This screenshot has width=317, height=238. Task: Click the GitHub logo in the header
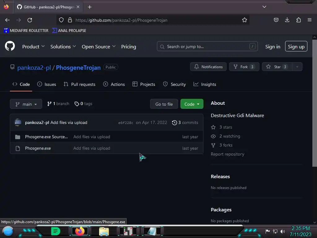pos(10,46)
